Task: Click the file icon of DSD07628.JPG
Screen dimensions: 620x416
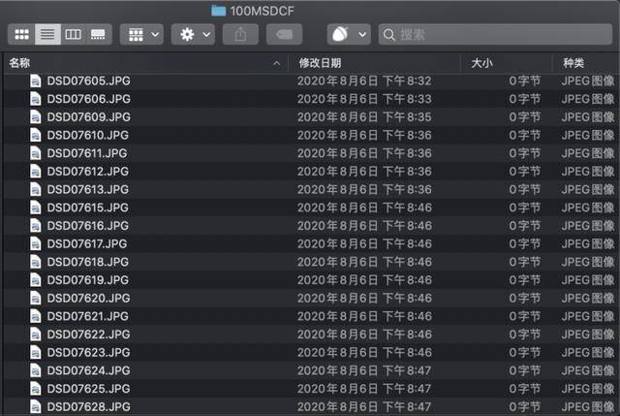Action: click(35, 406)
